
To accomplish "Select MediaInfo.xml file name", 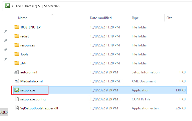I will [x=32, y=81].
